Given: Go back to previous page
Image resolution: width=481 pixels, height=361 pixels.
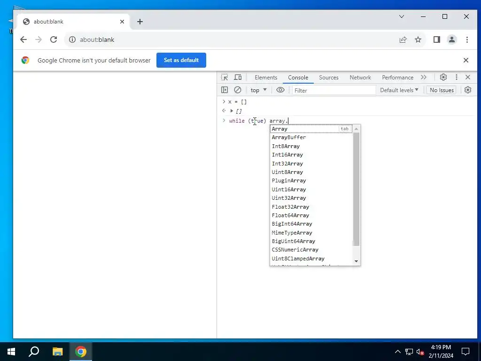Looking at the screenshot, I should tap(23, 39).
